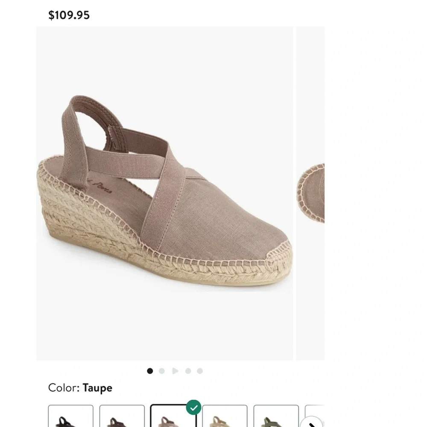This screenshot has height=427, width=427.
Task: Click the Color: Taupe label
Action: [79, 388]
